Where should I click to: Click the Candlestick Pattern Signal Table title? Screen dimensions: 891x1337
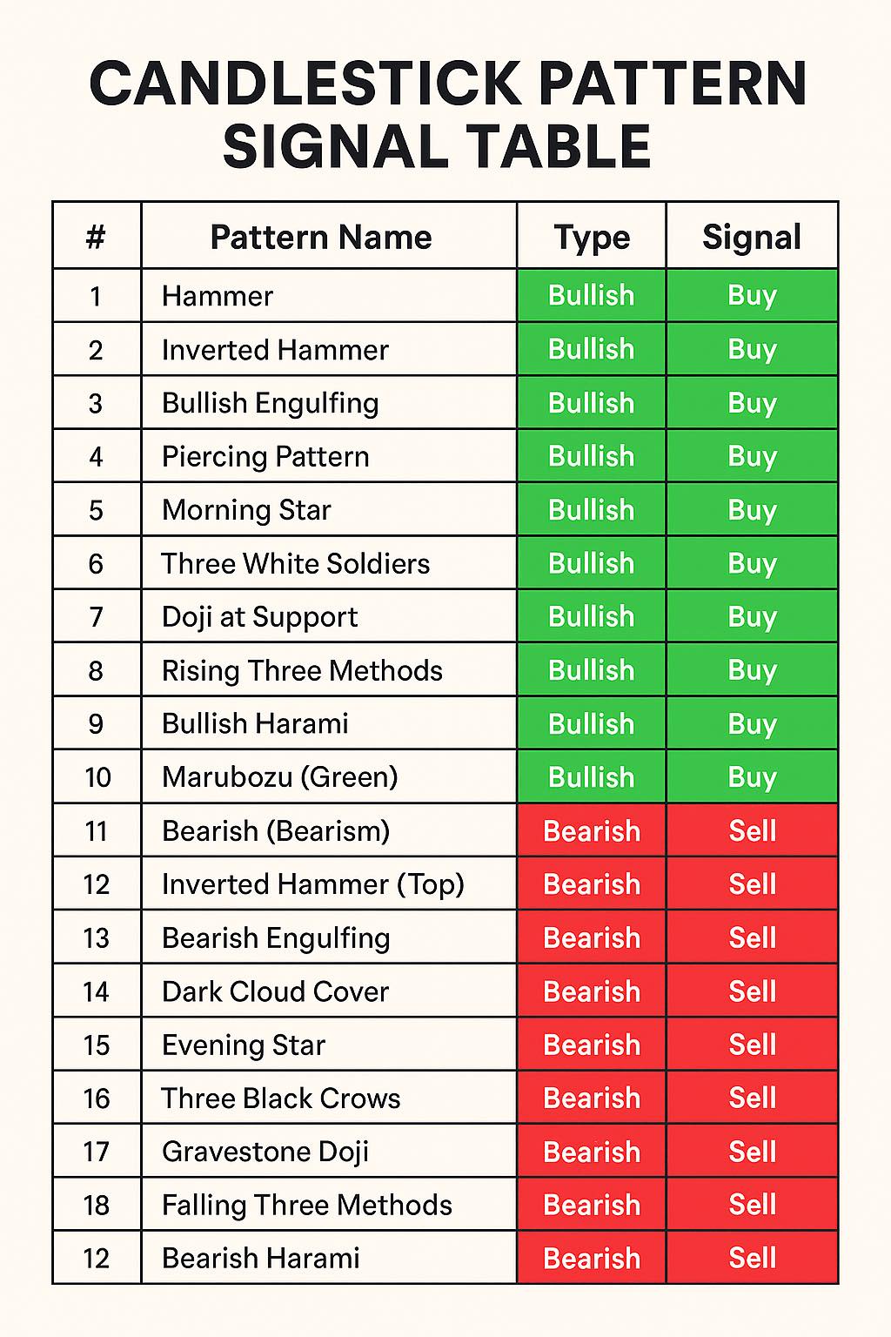[x=447, y=114]
